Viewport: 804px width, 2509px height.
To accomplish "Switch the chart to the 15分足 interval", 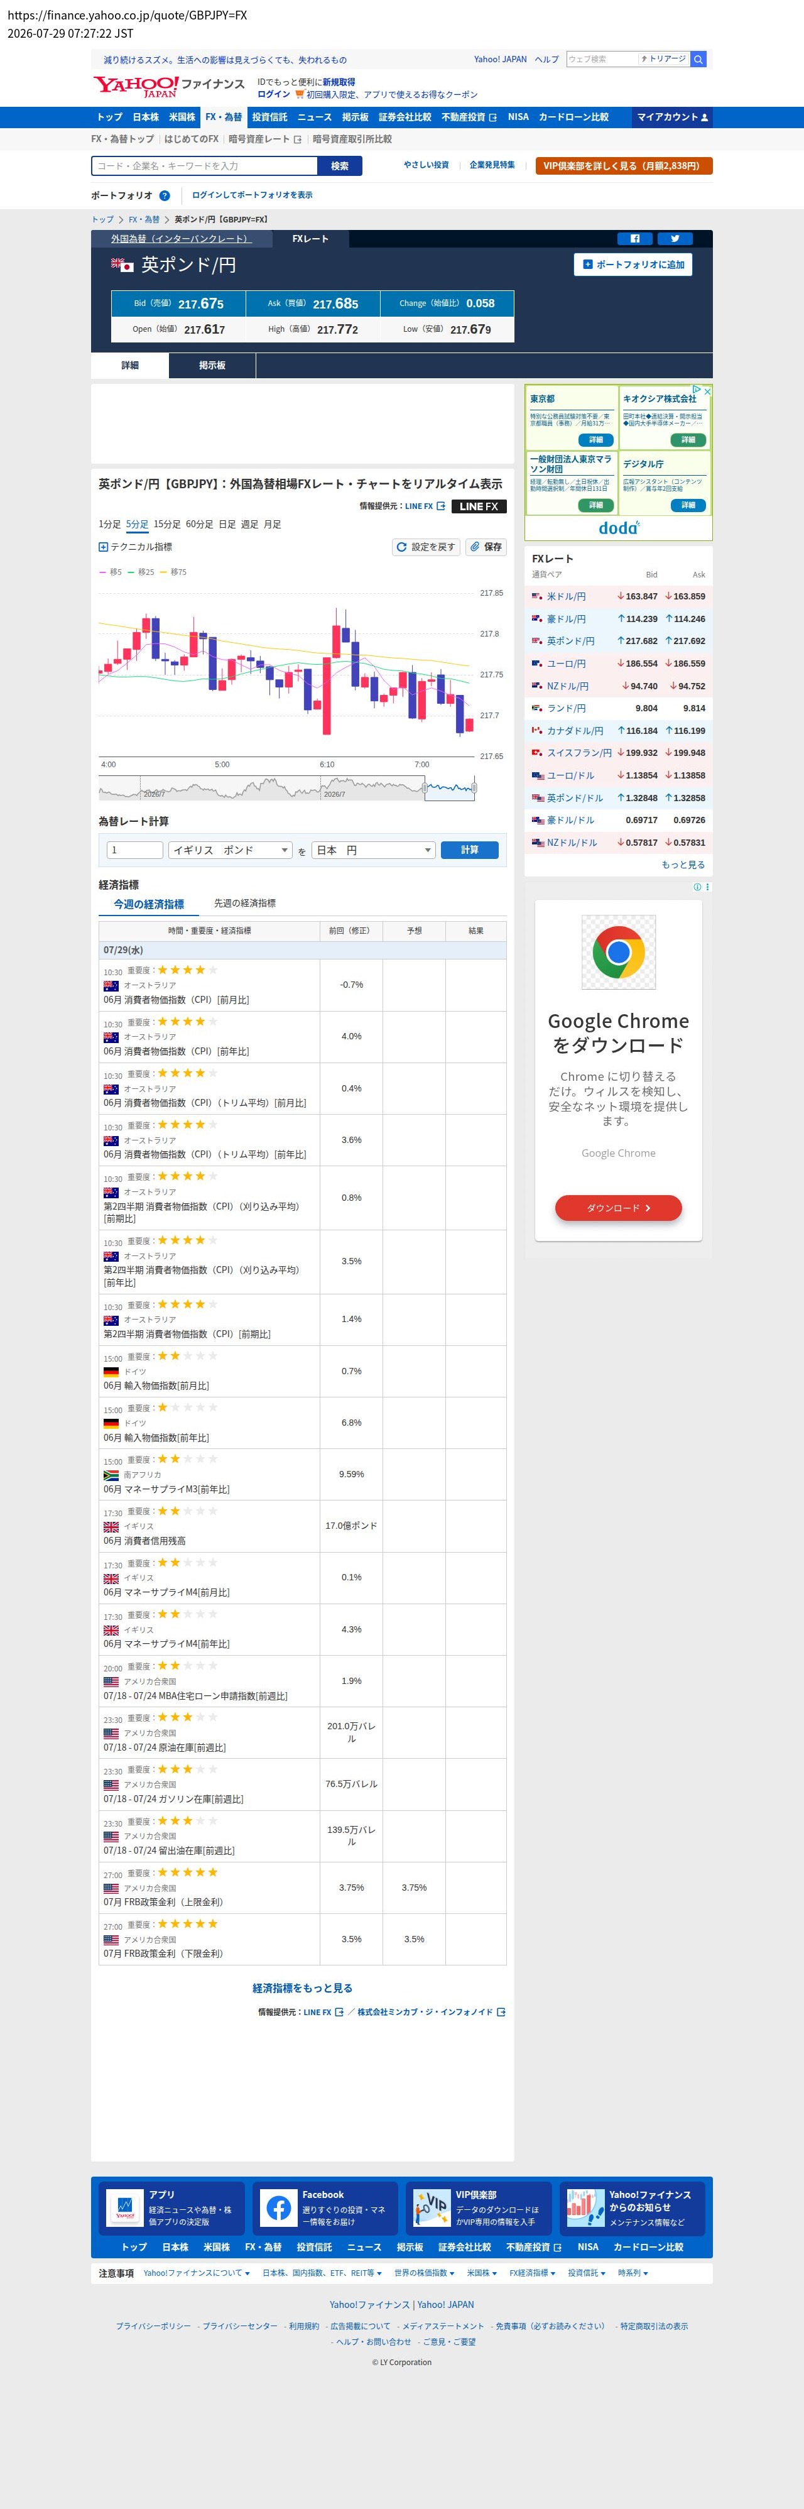I will 166,524.
